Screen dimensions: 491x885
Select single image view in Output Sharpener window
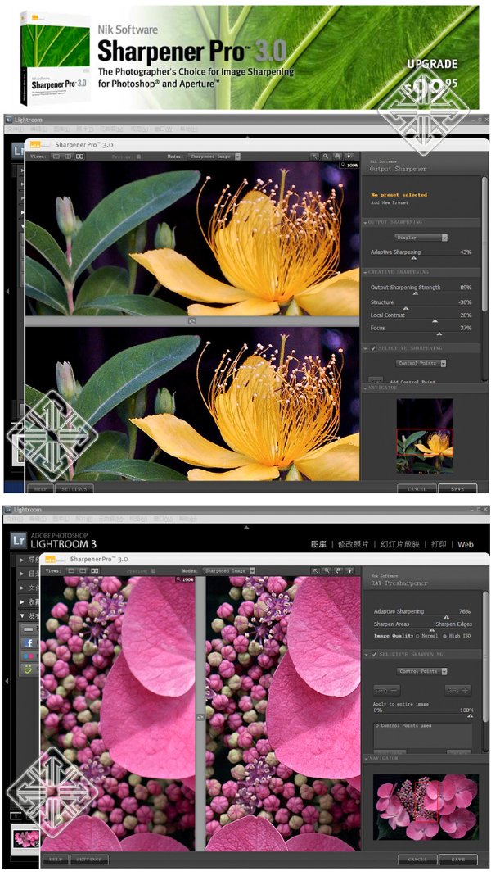pyautogui.click(x=56, y=157)
